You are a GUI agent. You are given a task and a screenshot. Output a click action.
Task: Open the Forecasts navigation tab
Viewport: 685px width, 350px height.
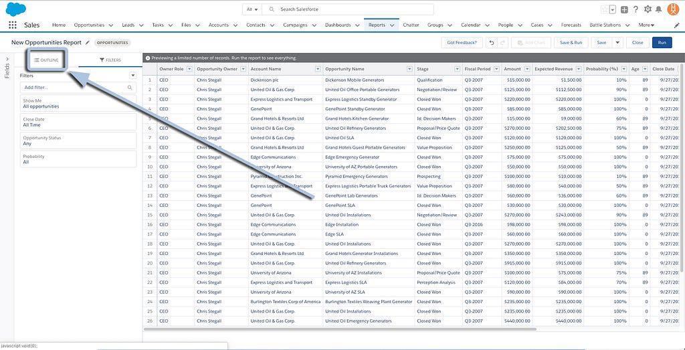(571, 25)
